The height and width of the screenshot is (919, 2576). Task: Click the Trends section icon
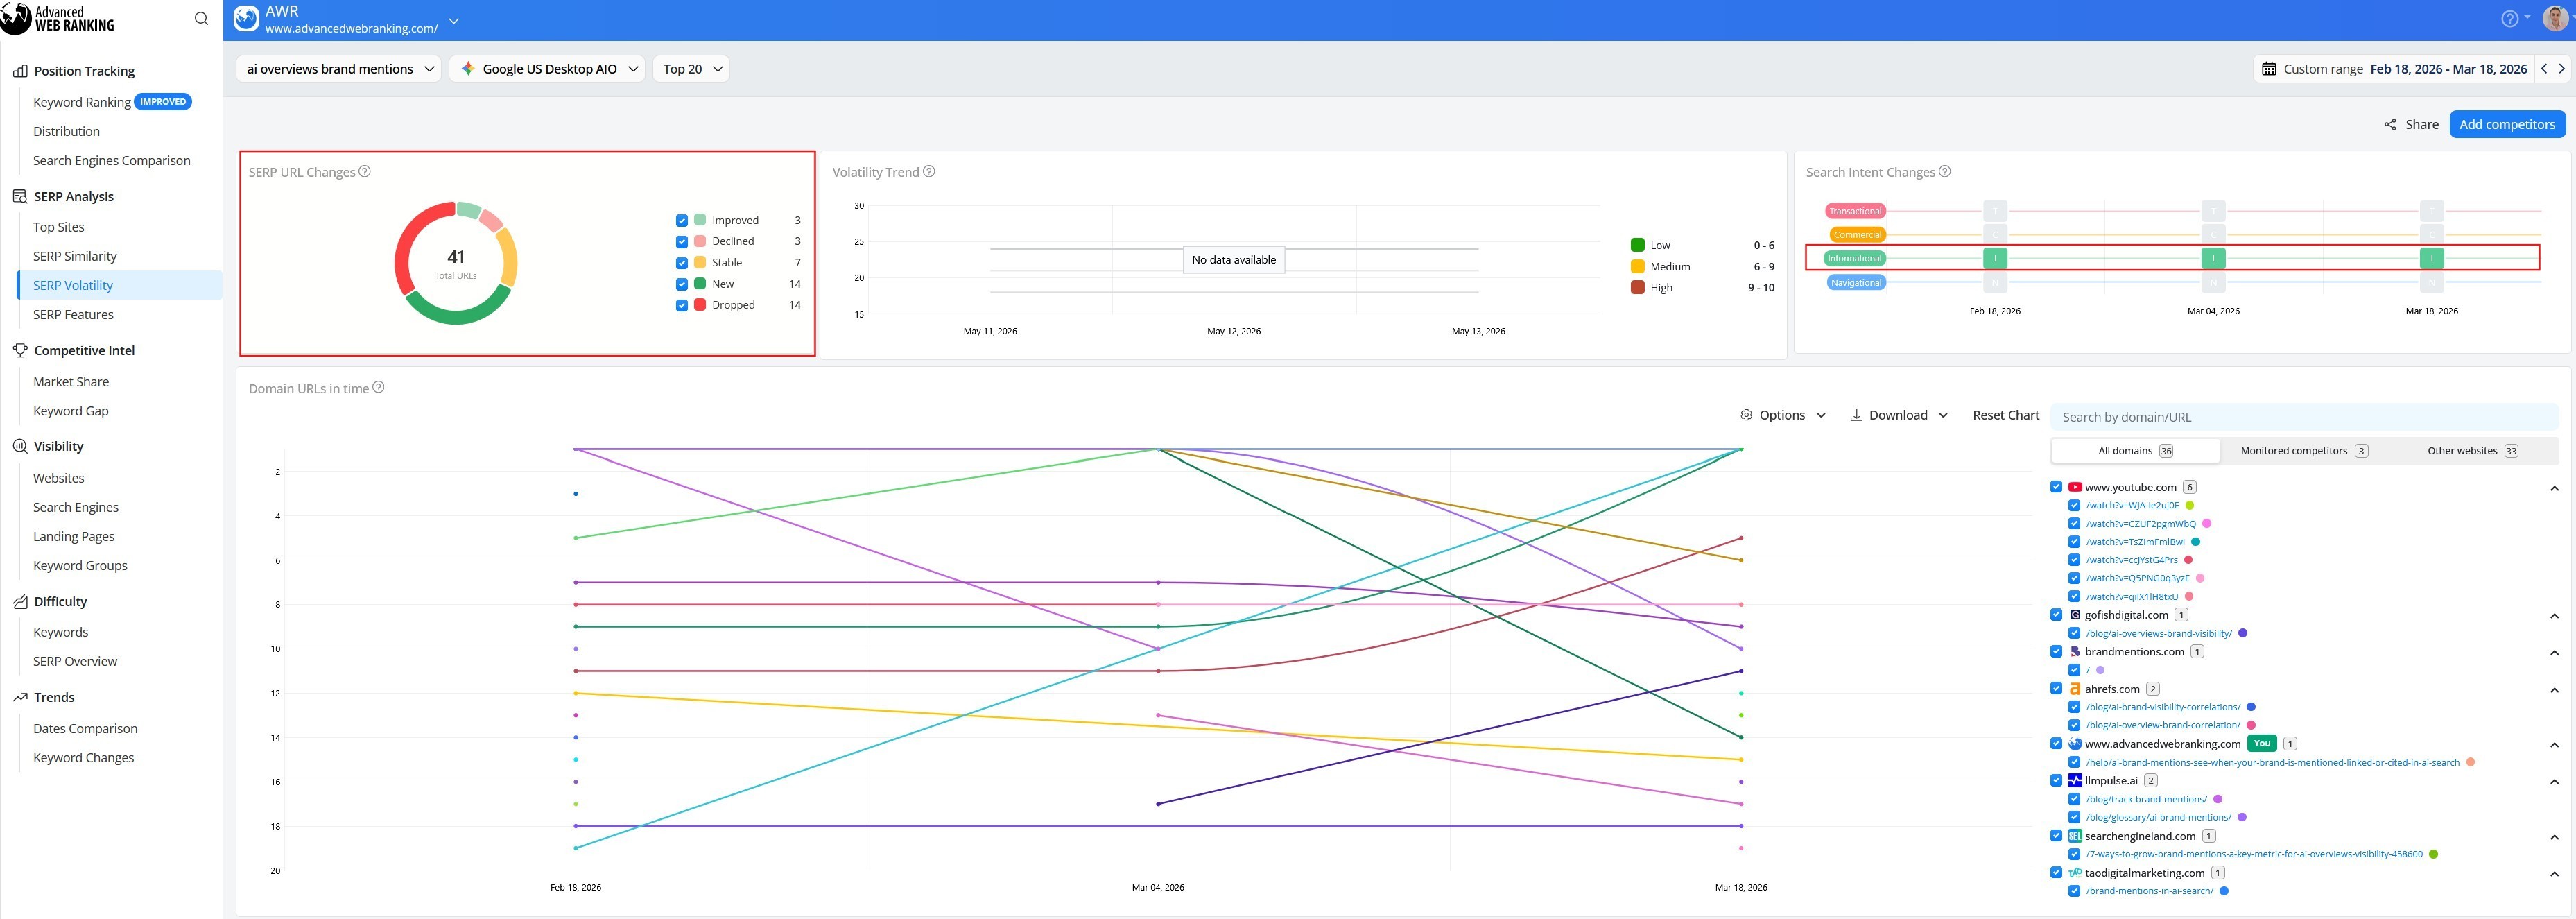pyautogui.click(x=20, y=697)
